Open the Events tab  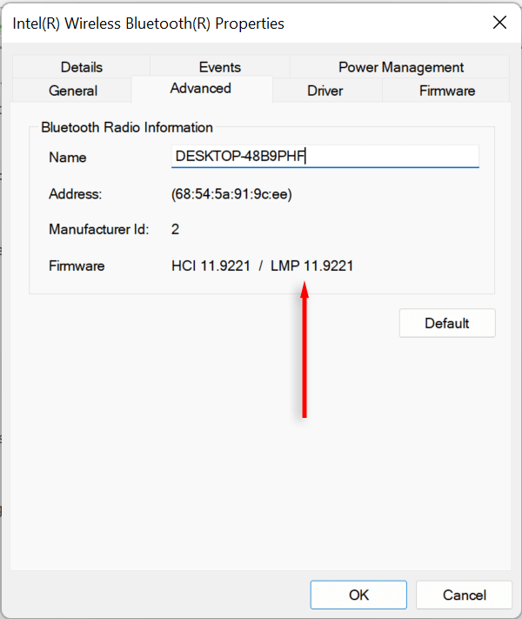click(219, 67)
